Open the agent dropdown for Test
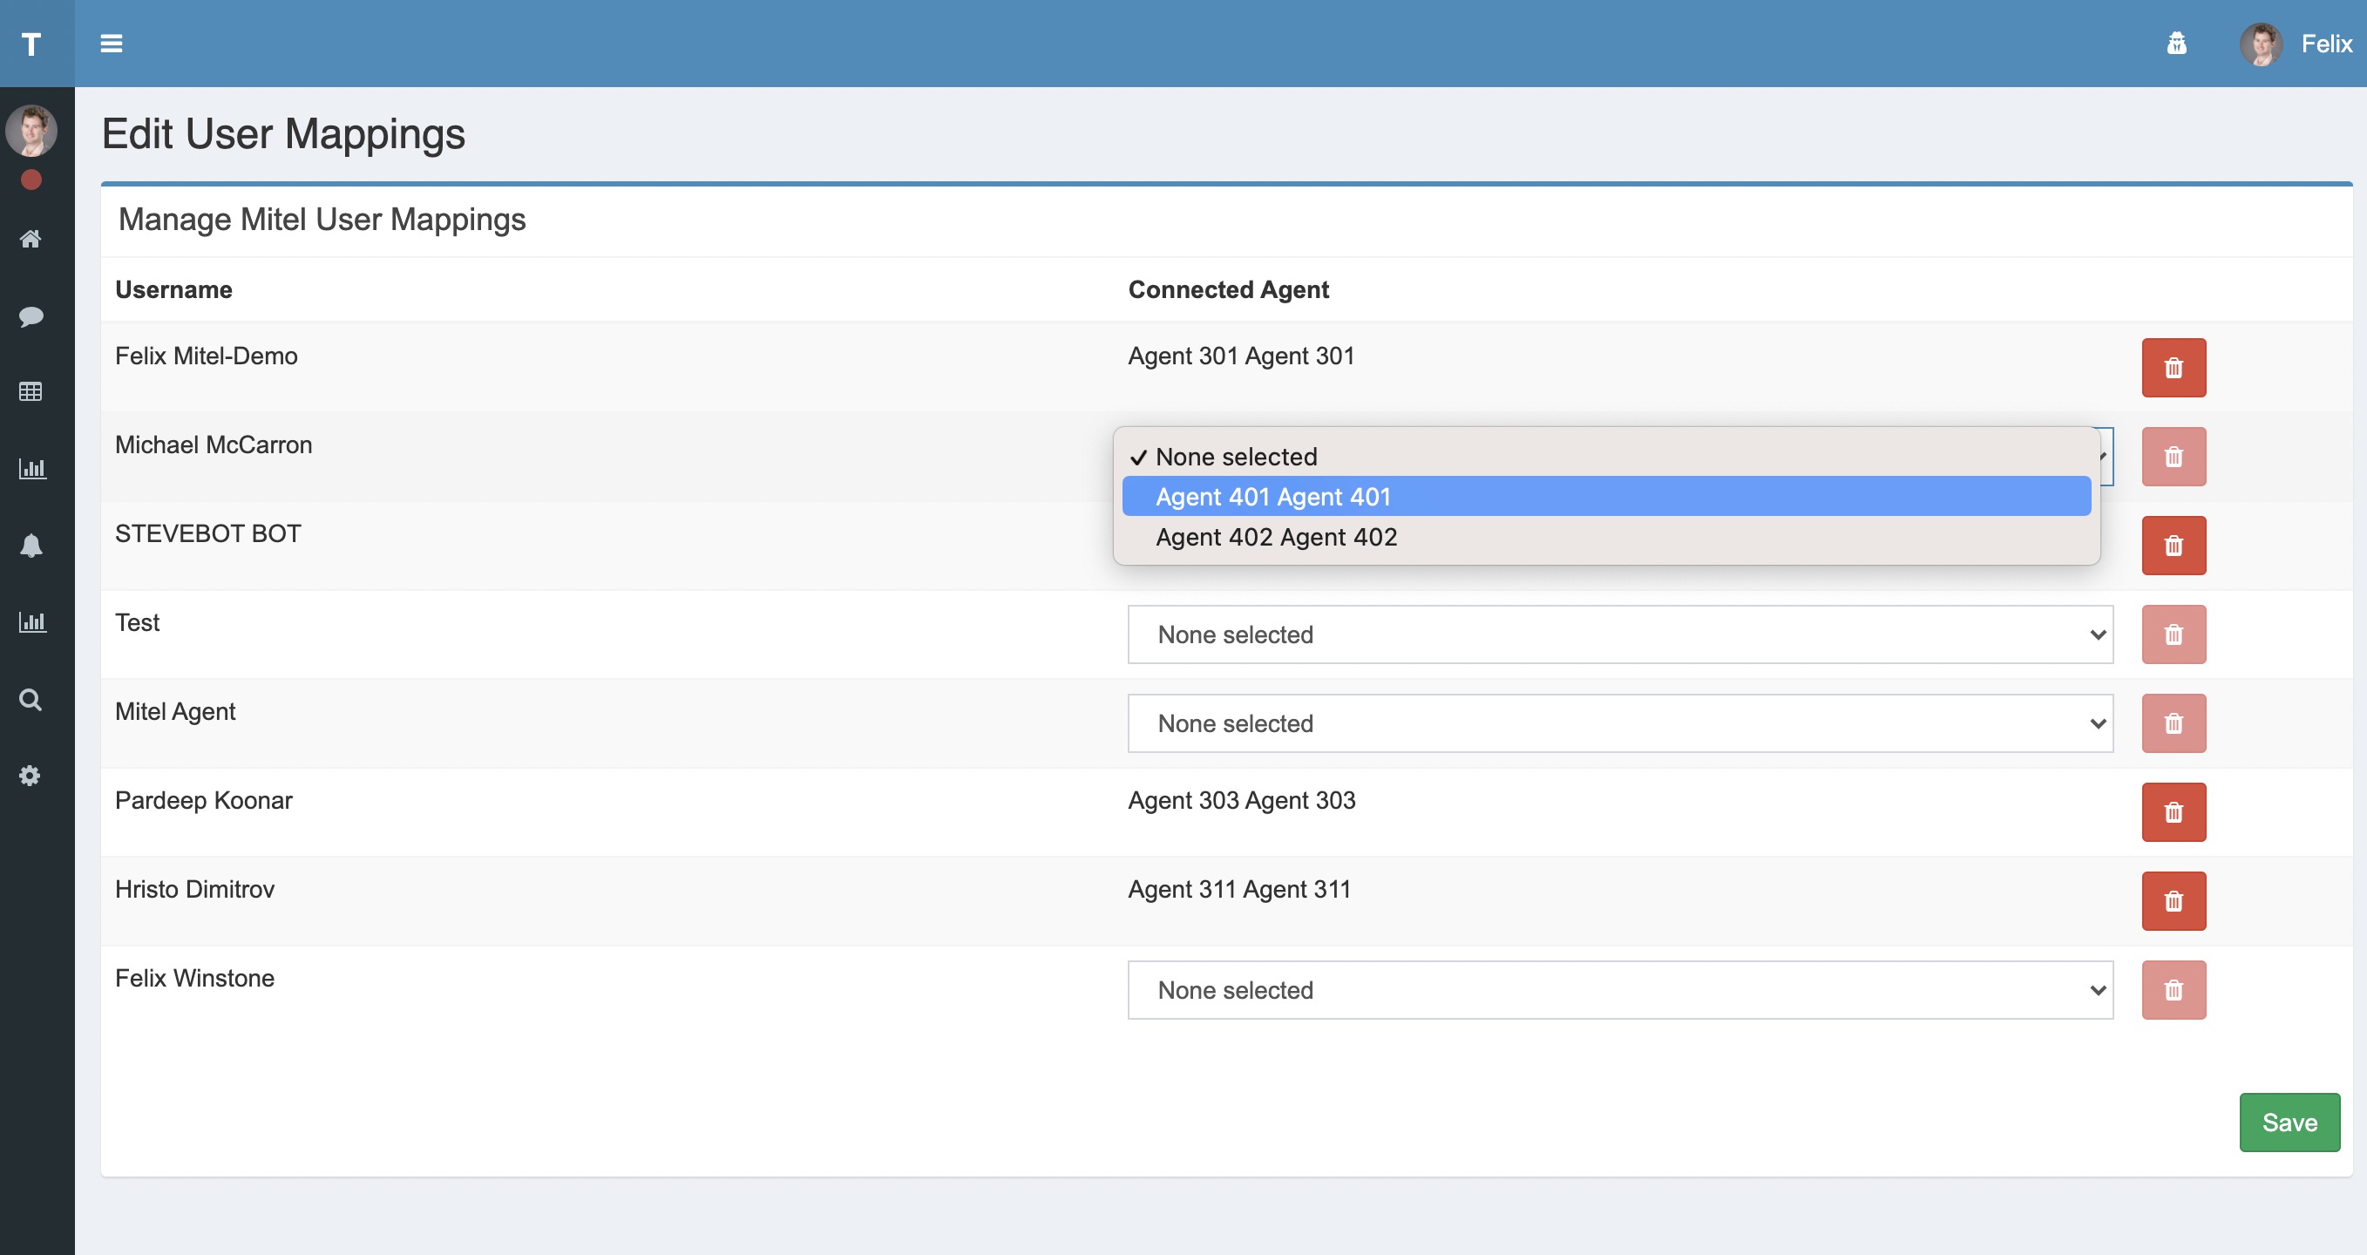Viewport: 2367px width, 1255px height. click(1620, 634)
